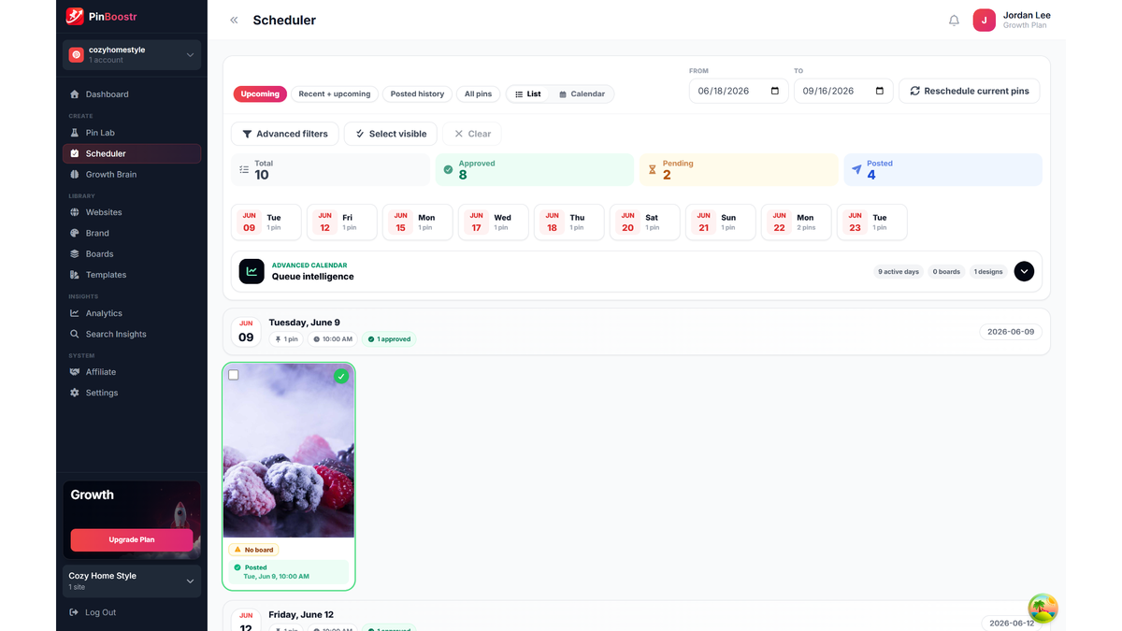
Task: Switch to Calendar view
Action: tap(582, 94)
